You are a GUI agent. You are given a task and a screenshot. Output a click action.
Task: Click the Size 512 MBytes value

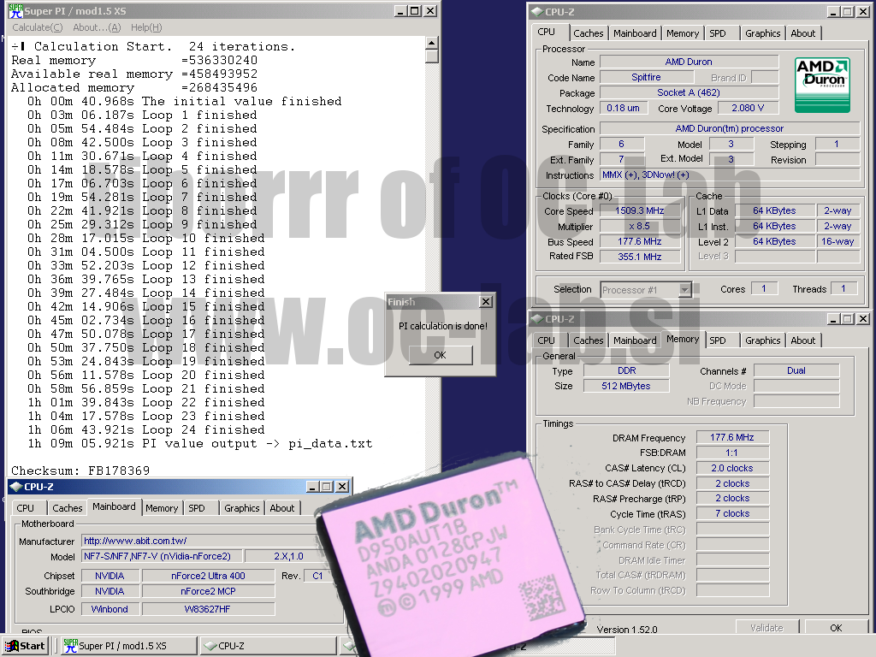coord(626,386)
